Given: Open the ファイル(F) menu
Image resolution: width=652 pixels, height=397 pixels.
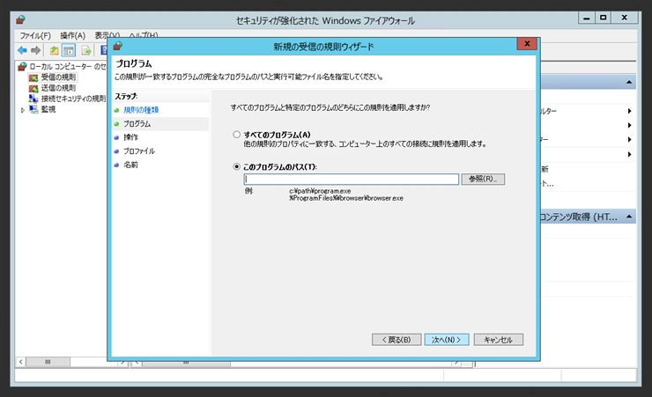Looking at the screenshot, I should point(35,36).
